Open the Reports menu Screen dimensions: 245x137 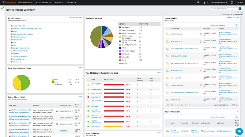[x=59, y=2]
